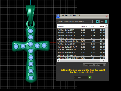Select the bottom gemstone of the cross

31,78
